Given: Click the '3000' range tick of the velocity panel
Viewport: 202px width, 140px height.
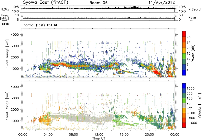Looking at the screenshot, I should pos(15,98).
